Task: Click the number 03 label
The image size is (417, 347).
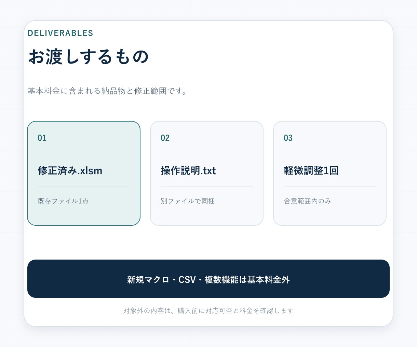Action: click(288, 138)
